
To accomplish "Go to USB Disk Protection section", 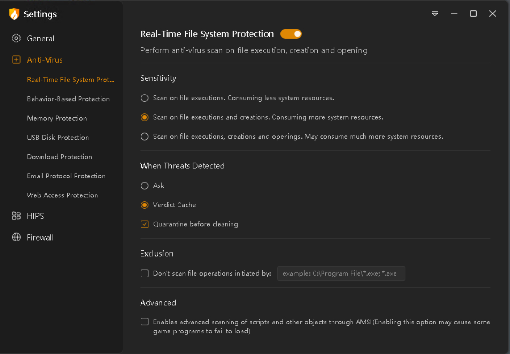I will (58, 138).
